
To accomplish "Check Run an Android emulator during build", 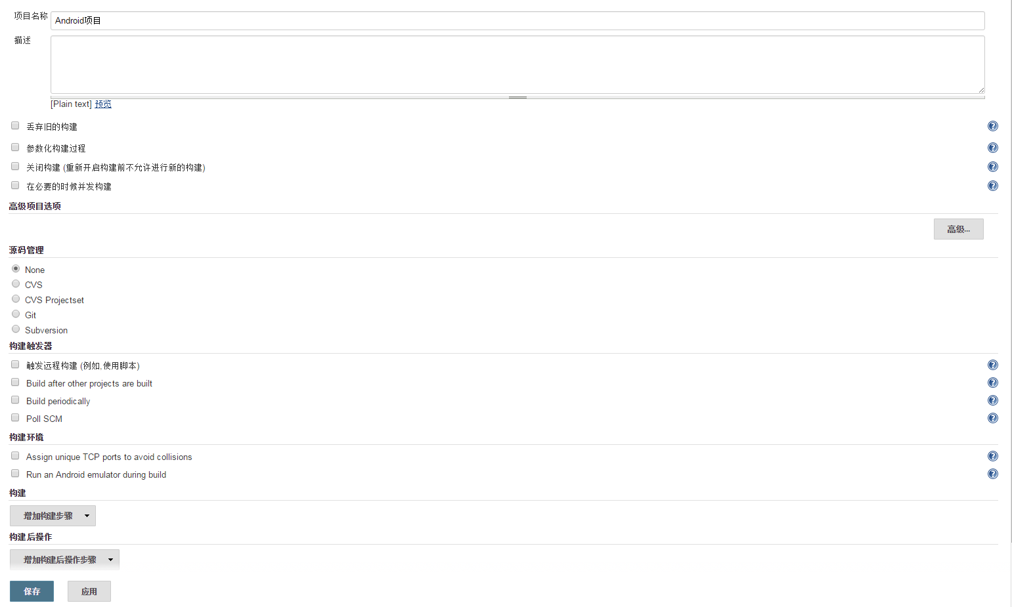I will pyautogui.click(x=15, y=473).
